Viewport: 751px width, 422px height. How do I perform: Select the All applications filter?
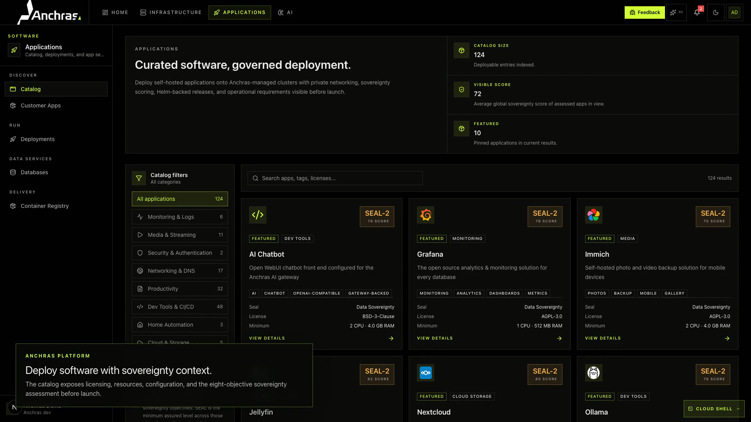pos(180,199)
